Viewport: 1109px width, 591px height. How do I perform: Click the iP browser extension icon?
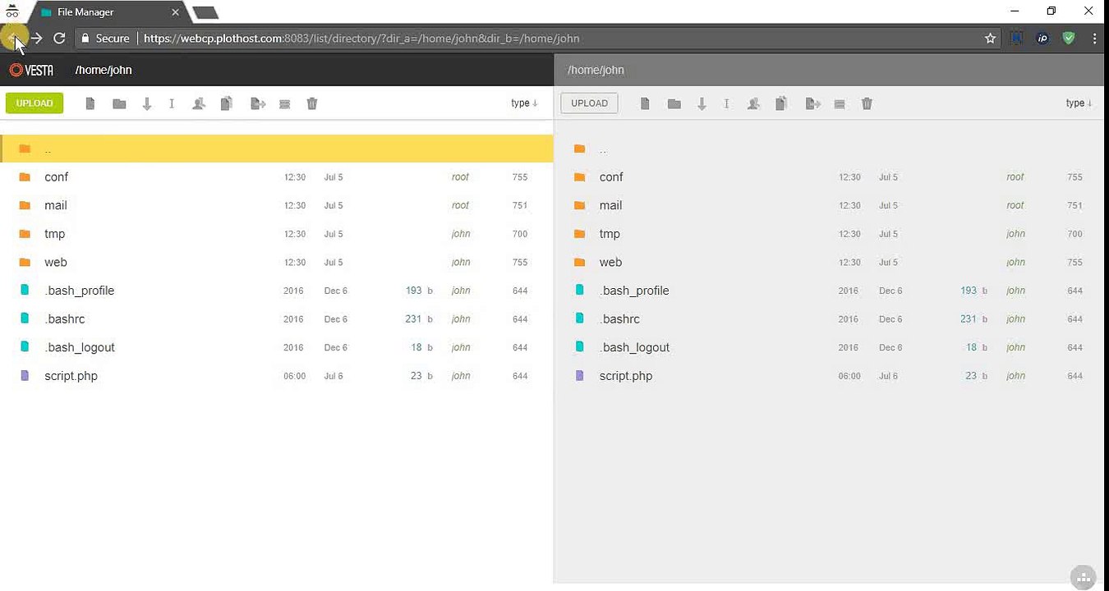[1042, 38]
